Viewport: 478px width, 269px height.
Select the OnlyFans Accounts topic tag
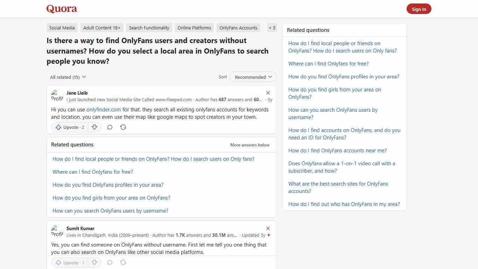pos(238,28)
